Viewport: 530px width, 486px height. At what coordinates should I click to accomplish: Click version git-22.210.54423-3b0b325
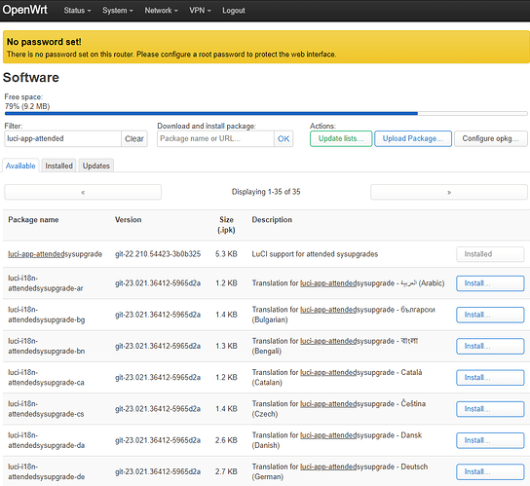click(x=158, y=254)
